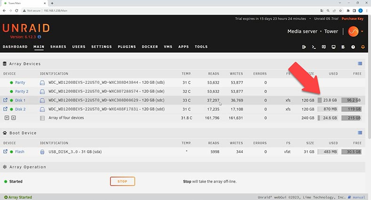Click the Purchase Key link
This screenshot has width=371, height=200.
pos(353,19)
